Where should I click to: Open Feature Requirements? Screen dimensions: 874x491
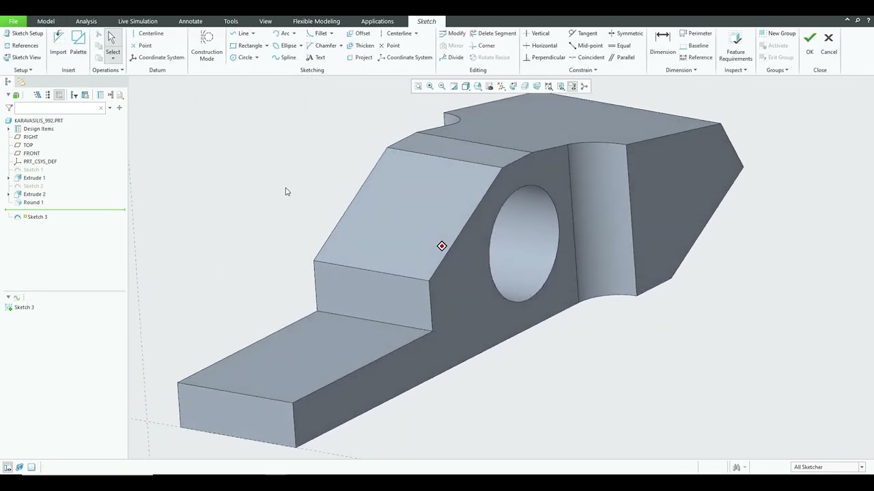point(735,46)
